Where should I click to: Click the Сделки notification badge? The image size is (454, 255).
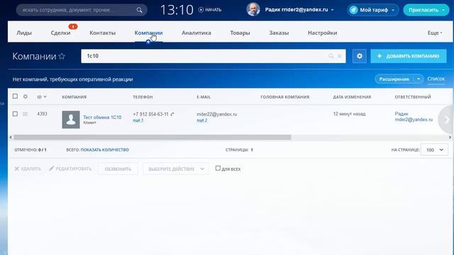(x=72, y=27)
